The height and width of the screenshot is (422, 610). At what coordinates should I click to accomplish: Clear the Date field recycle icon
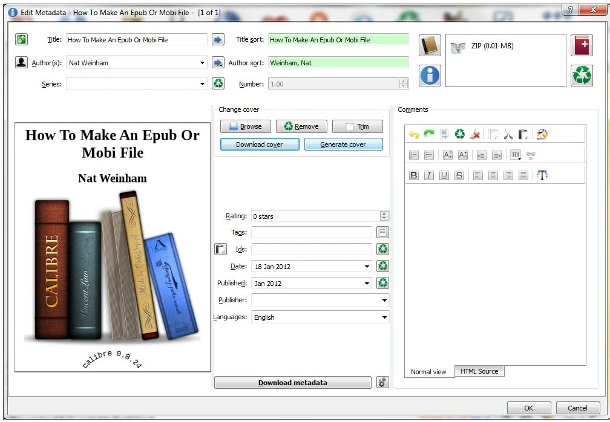pos(383,266)
